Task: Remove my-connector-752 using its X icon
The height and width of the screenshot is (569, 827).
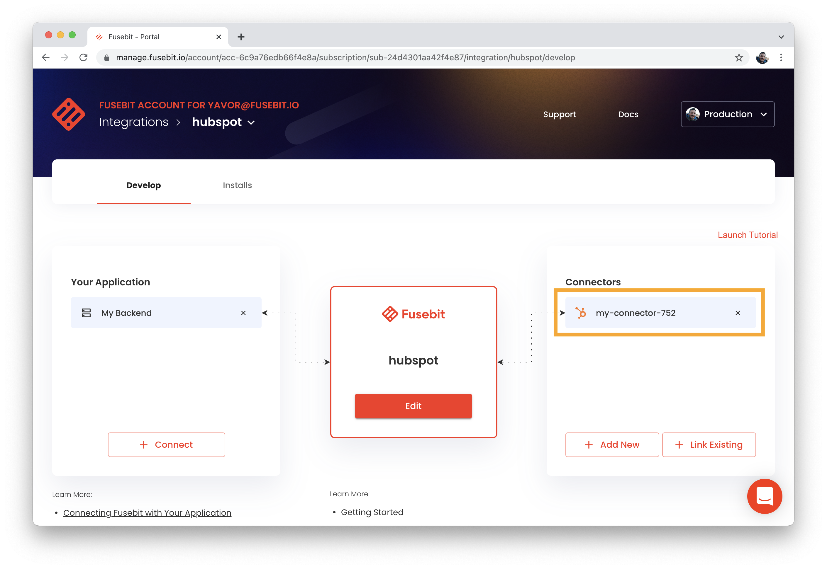Action: click(x=738, y=313)
